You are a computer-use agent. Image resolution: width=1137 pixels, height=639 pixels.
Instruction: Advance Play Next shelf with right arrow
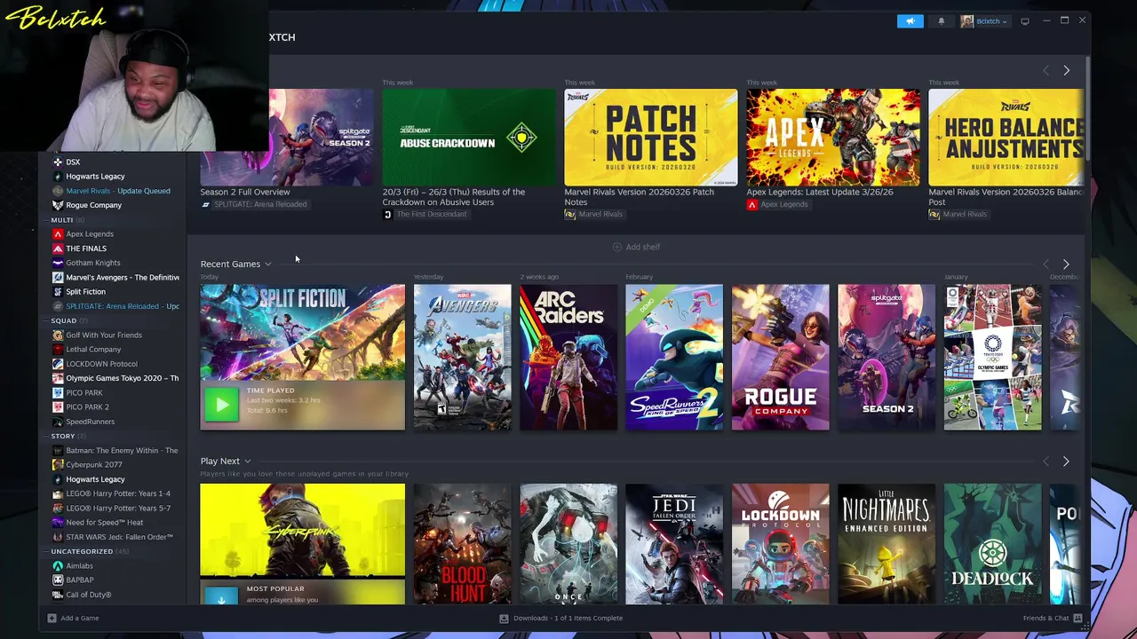point(1066,461)
